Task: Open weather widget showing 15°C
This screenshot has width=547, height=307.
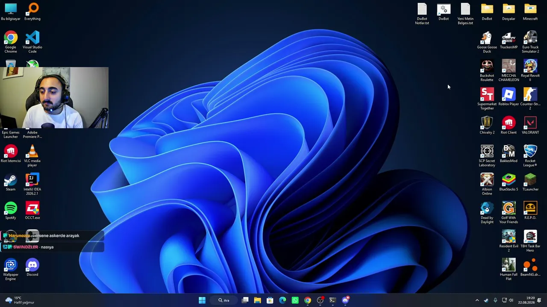Action: click(x=19, y=300)
